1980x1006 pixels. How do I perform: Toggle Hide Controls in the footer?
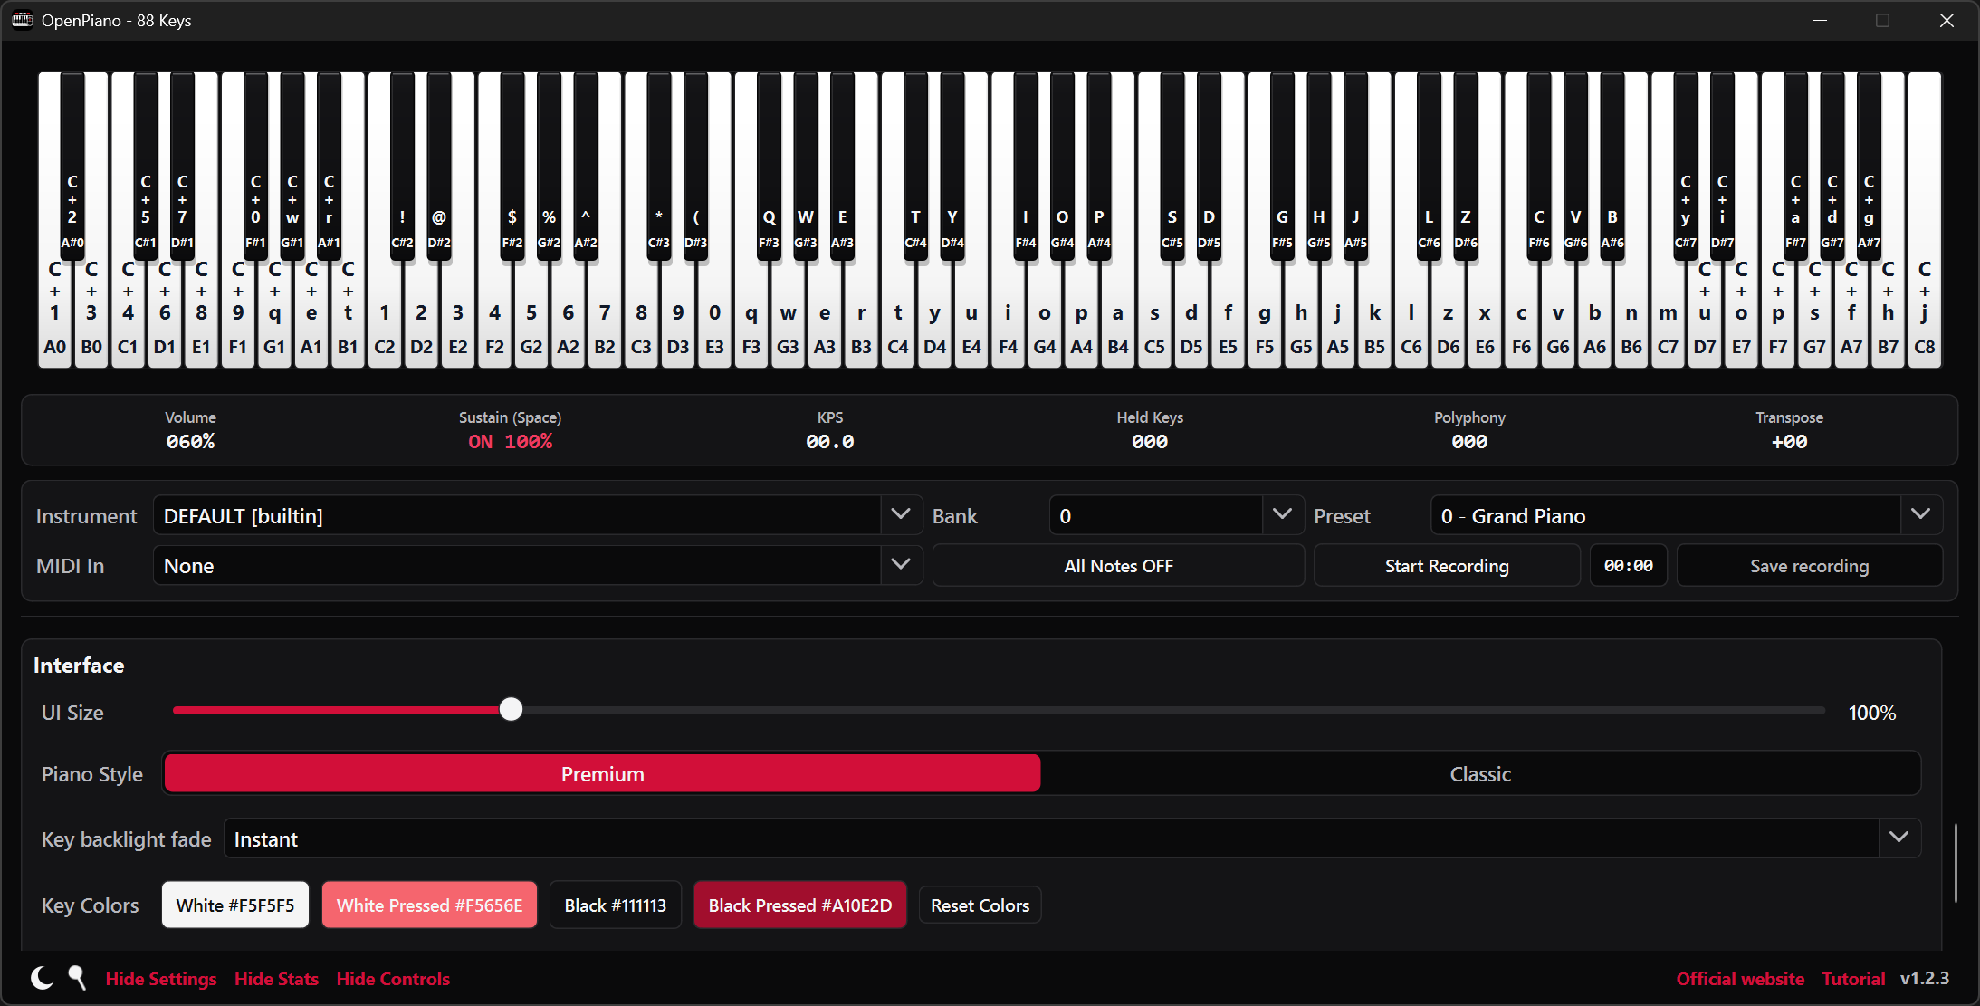pos(393,979)
